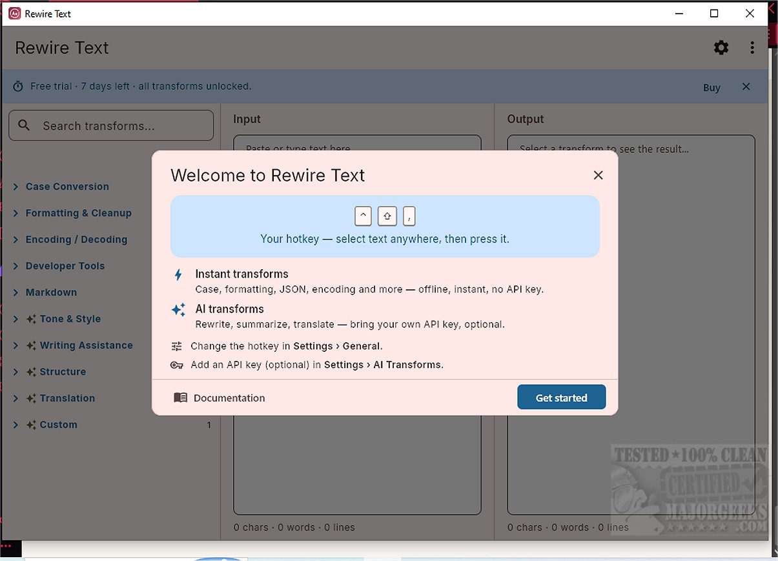Click the Output panel heading
Screen dimensions: 778x561
(526, 119)
